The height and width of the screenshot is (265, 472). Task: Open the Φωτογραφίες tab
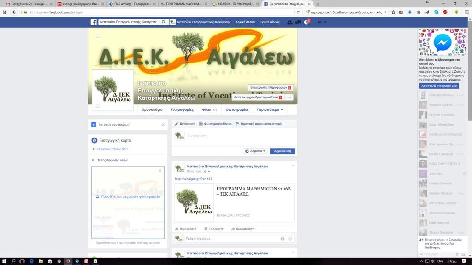[237, 109]
